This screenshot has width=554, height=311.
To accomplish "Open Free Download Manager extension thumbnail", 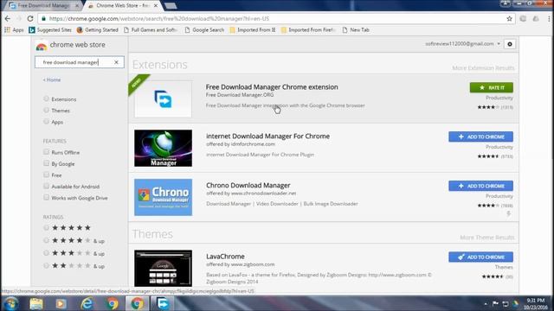I will point(163,98).
